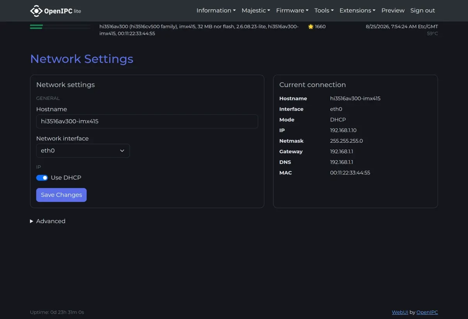This screenshot has width=468, height=319.
Task: Click the Uptime text in footer
Action: [57, 312]
